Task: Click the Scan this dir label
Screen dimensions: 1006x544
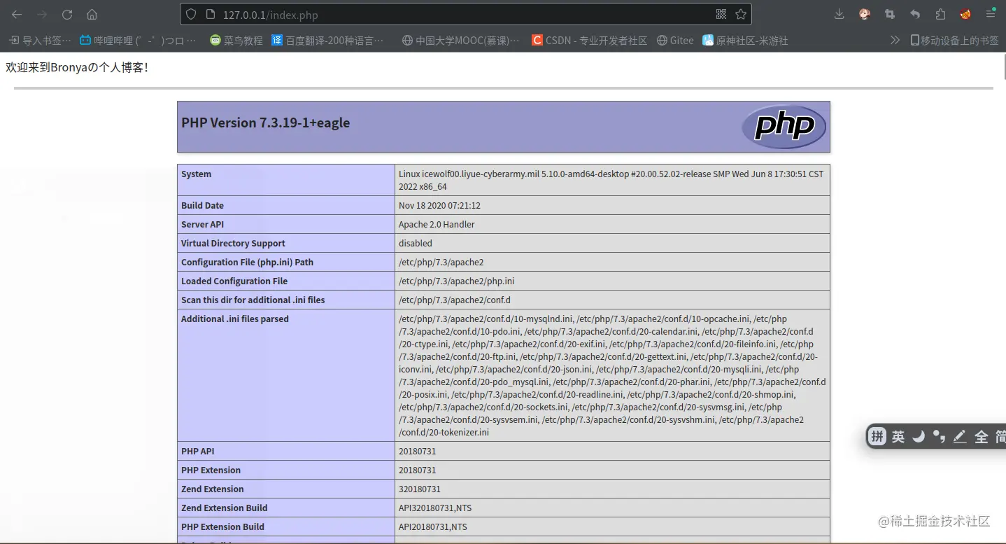Action: point(253,300)
